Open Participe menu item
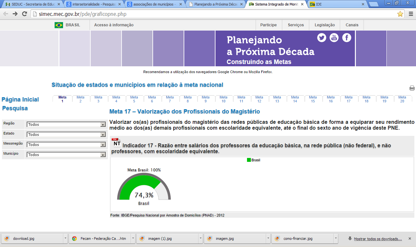 coord(268,25)
